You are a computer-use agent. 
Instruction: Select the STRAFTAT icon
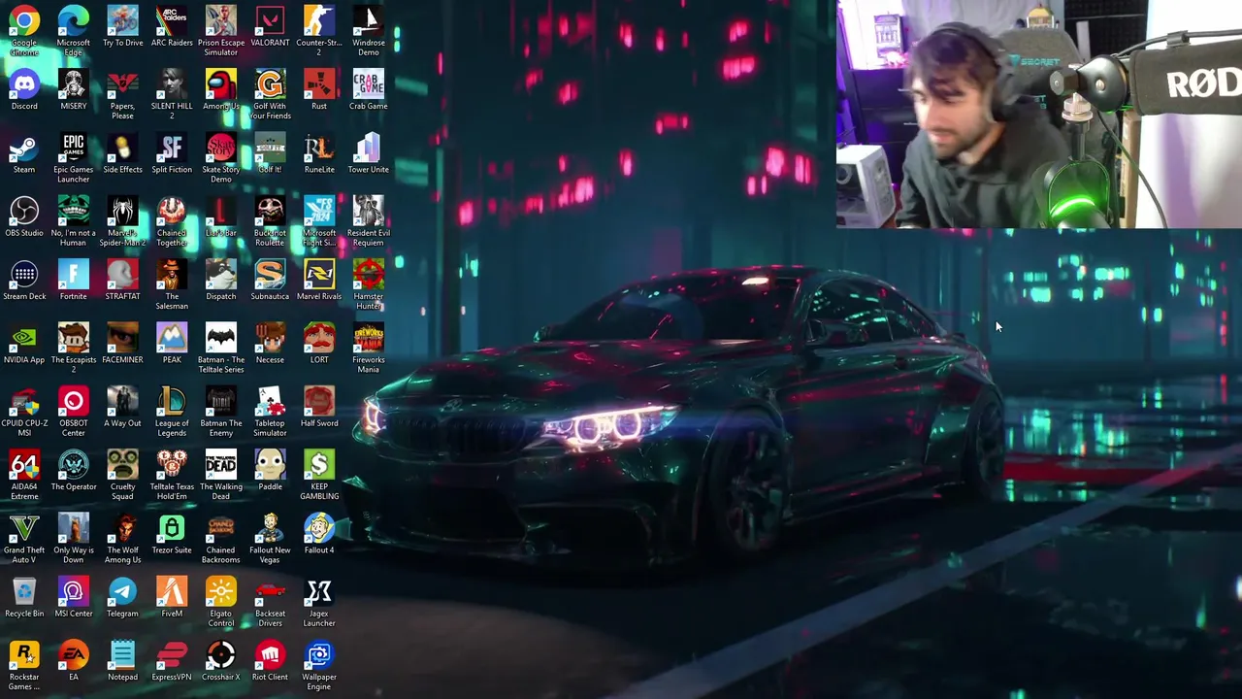tap(122, 274)
